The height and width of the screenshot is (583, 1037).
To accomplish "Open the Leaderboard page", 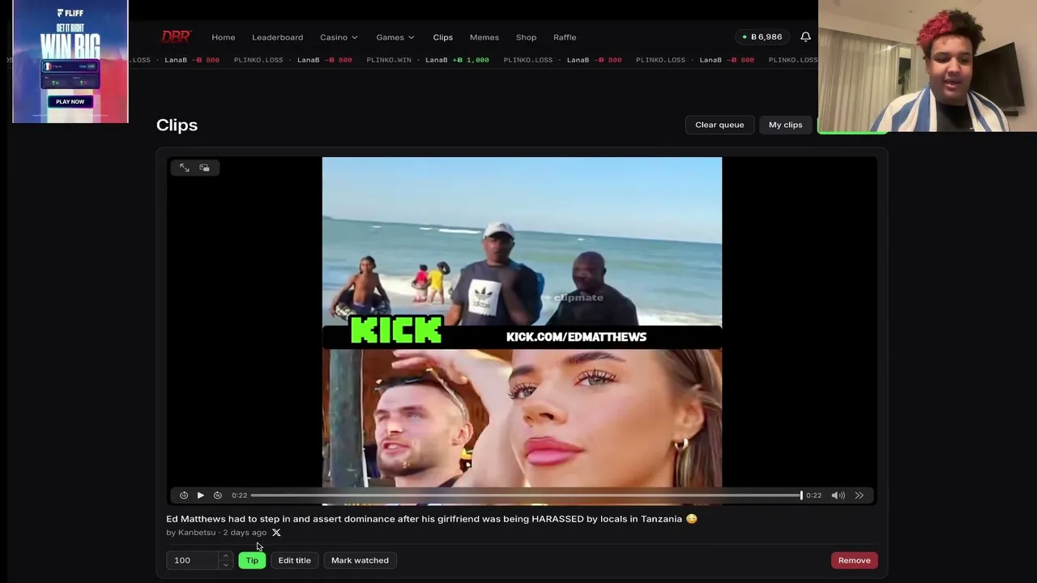I will pyautogui.click(x=277, y=37).
